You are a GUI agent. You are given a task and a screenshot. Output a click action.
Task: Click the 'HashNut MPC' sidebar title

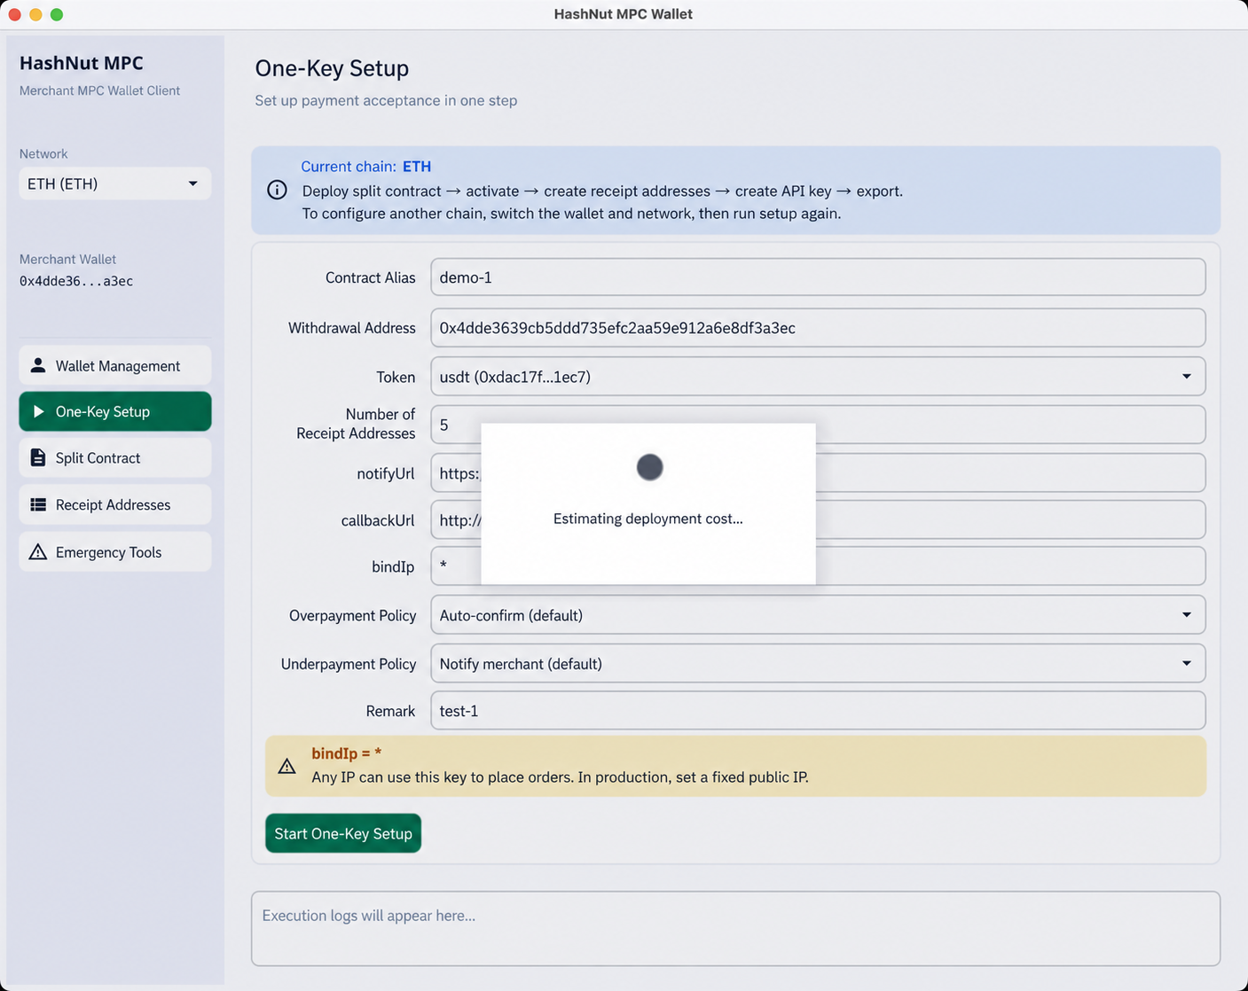(x=82, y=63)
